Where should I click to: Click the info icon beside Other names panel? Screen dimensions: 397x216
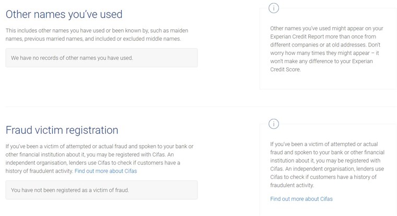click(x=274, y=8)
